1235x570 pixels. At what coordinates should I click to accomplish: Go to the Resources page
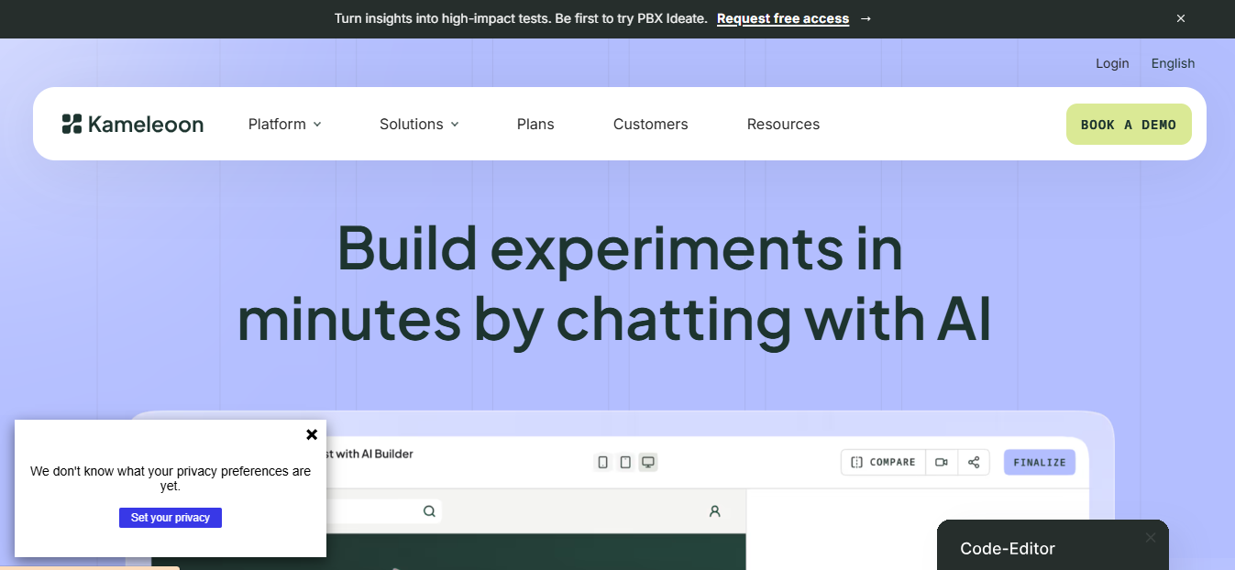(x=784, y=124)
